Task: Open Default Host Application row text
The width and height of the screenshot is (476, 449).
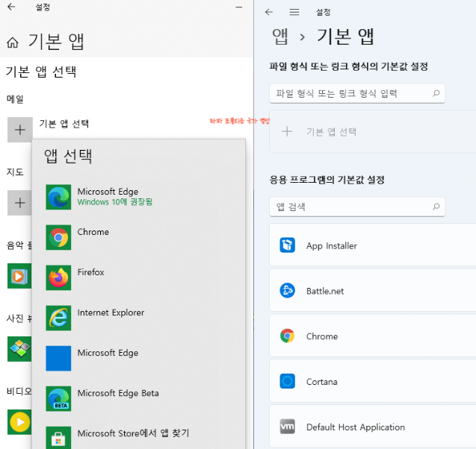Action: click(356, 427)
